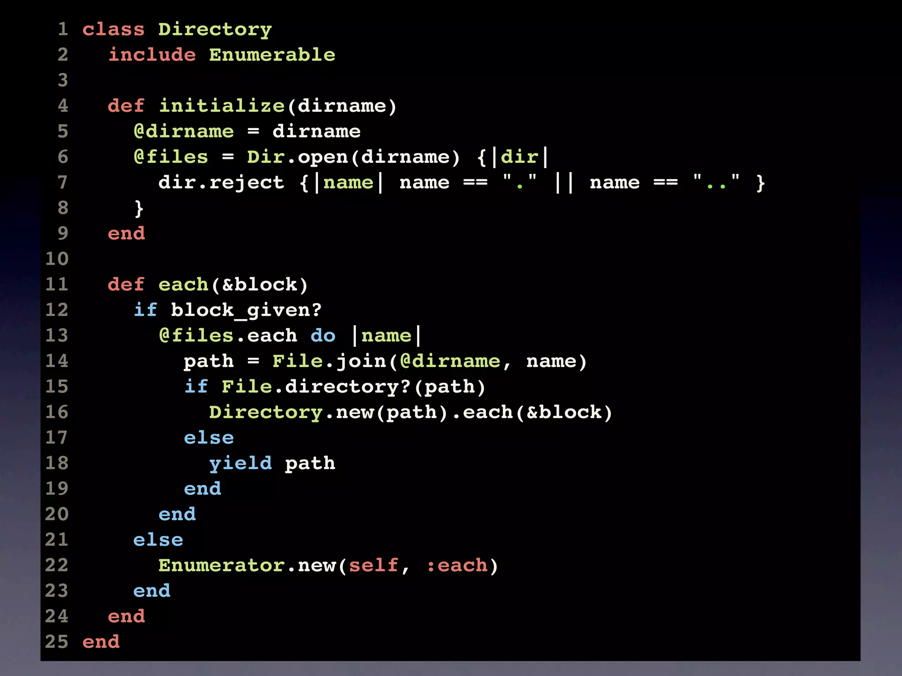Click the 'end' keyword on line 23
The height and width of the screenshot is (676, 902).
pyautogui.click(x=152, y=591)
